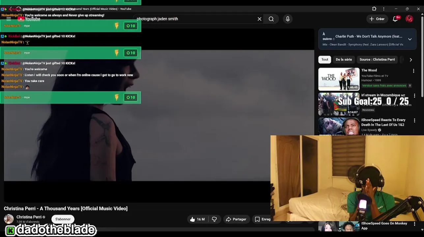Image resolution: width=424 pixels, height=237 pixels.
Task: Share the video via Partager
Action: [236, 219]
